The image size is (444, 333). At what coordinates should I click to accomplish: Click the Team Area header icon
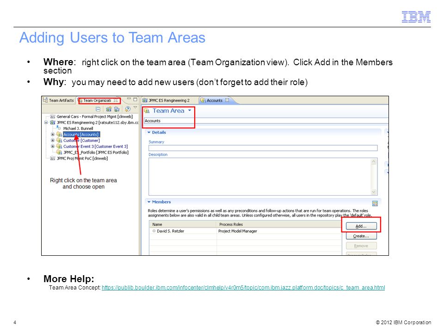[147, 111]
